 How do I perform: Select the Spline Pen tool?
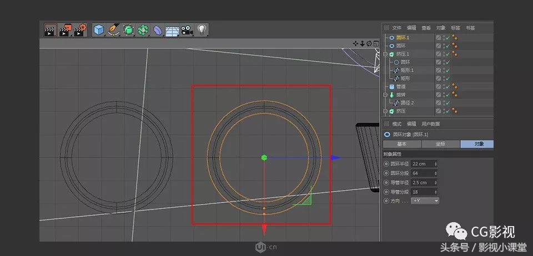click(113, 30)
